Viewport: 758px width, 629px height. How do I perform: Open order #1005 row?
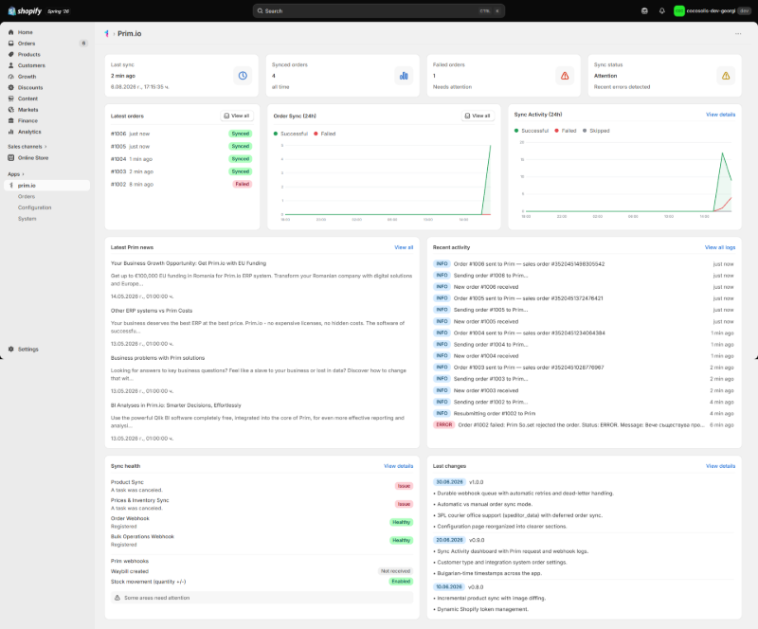click(x=181, y=146)
